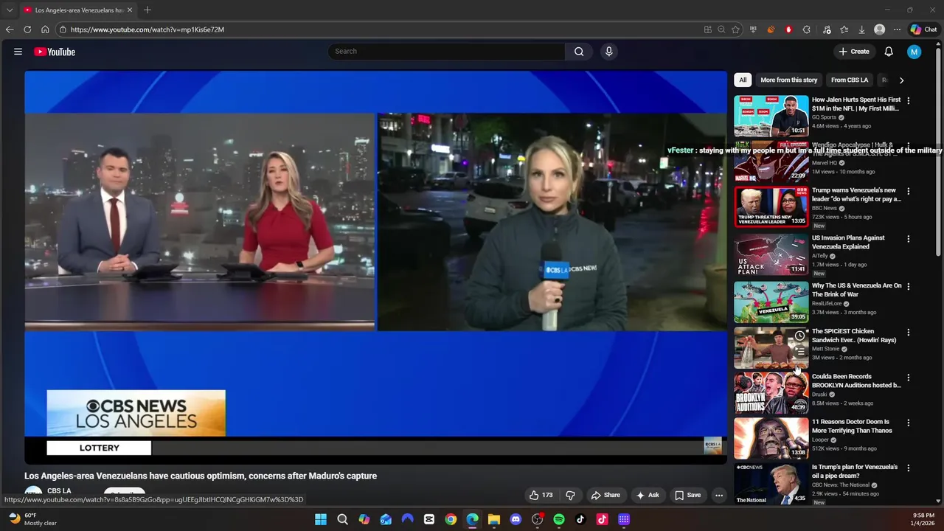Open more actions menu under video
The image size is (944, 531).
tap(719, 495)
